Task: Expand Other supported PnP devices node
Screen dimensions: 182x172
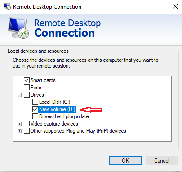Action: 19,131
